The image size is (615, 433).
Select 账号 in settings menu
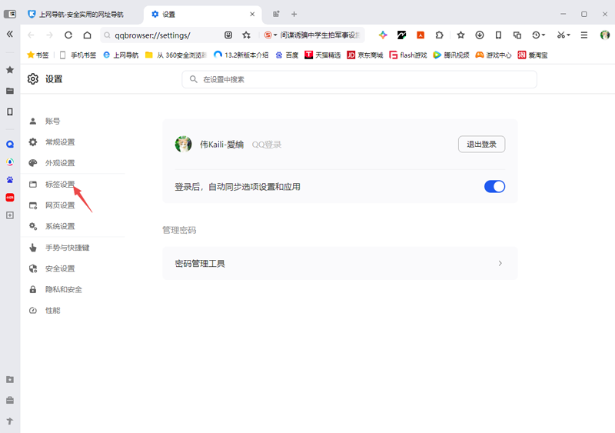pos(52,122)
